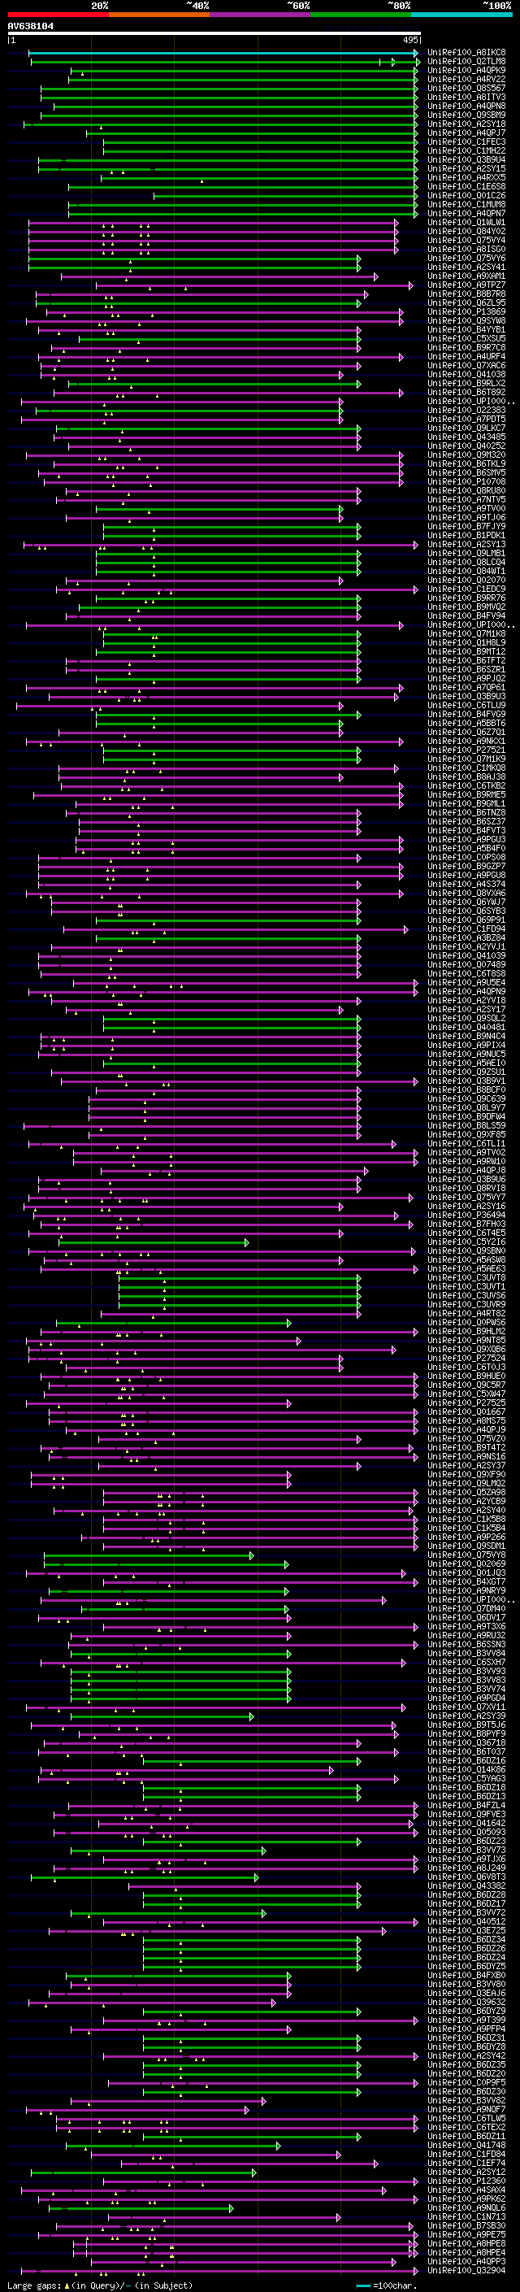520x2292 pixels.
Task: Select the UniRef100_B4XGT7 label
Action: (x=466, y=1581)
